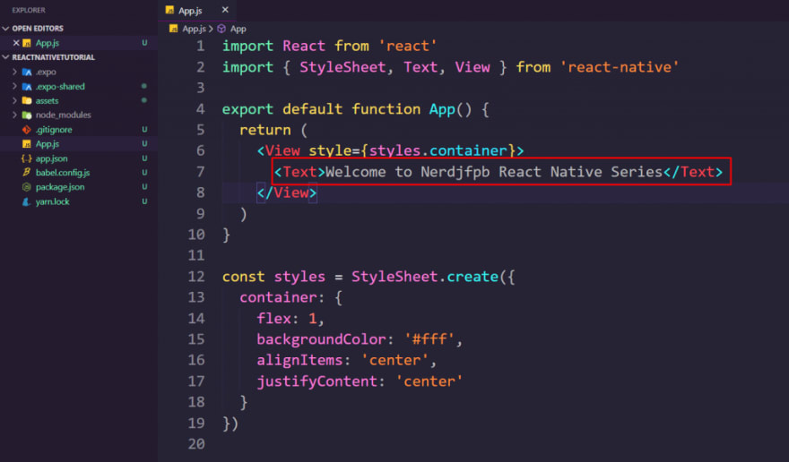
Task: Expand the .expo folder chevron
Action: point(14,72)
